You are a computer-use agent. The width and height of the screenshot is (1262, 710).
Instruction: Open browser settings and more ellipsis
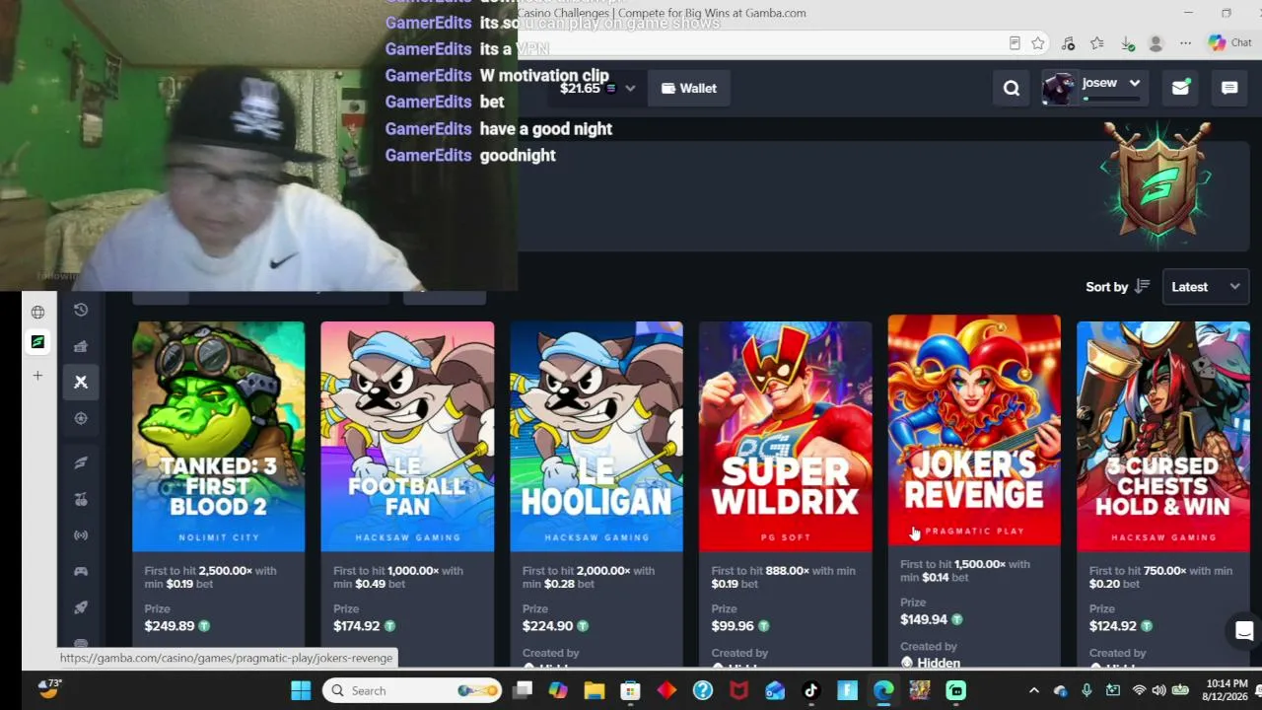tap(1186, 43)
